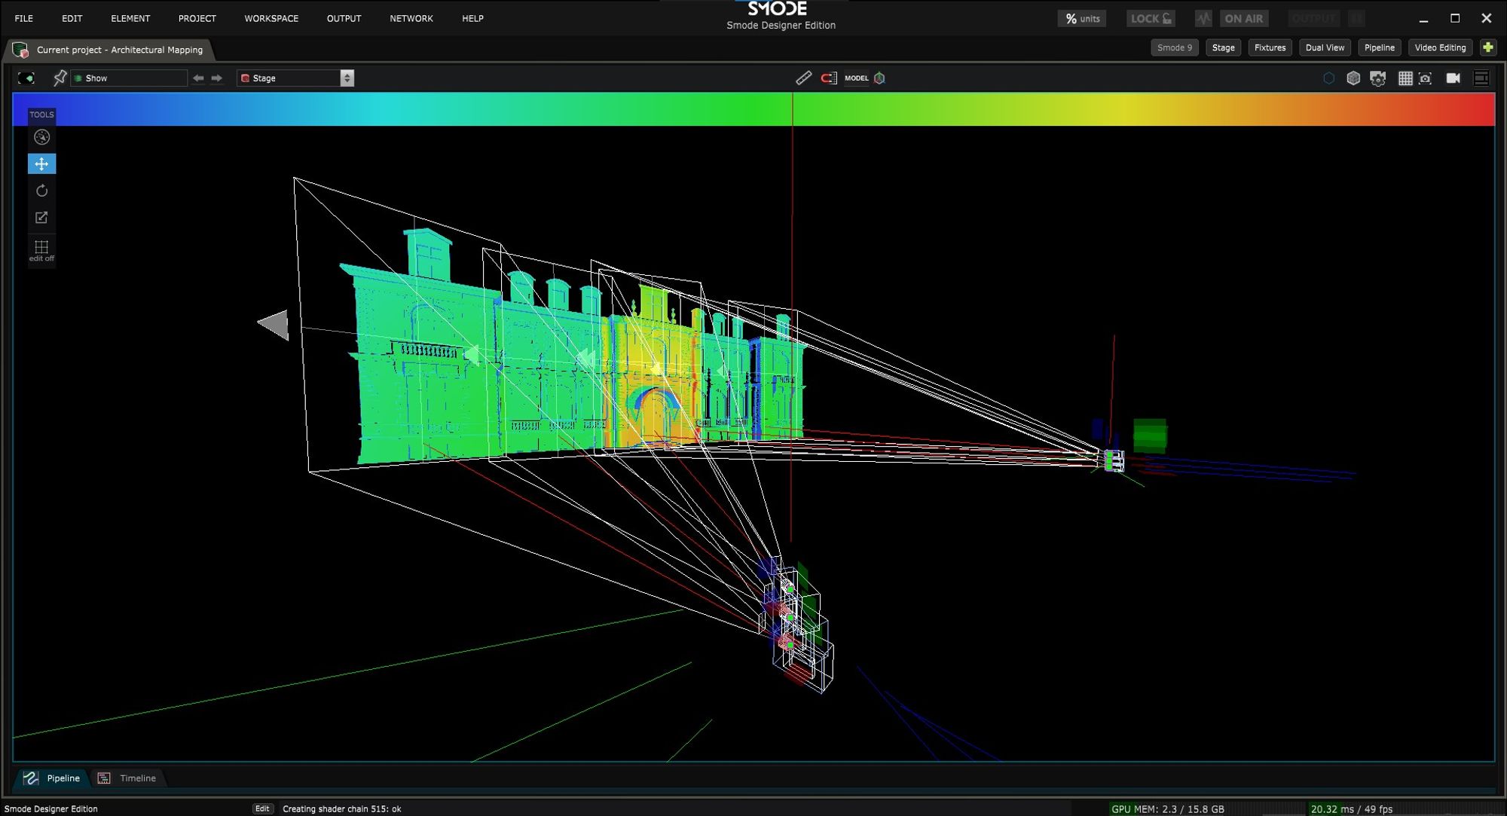
Task: Select the Rotate tool in the Tools sidebar
Action: [x=41, y=191]
